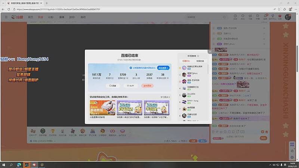
Task: Click the browser back arrow
Action: click(x=3, y=9)
